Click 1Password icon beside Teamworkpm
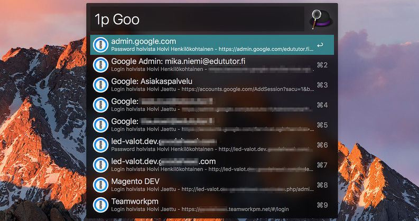This screenshot has height=221, width=419. coord(101,205)
